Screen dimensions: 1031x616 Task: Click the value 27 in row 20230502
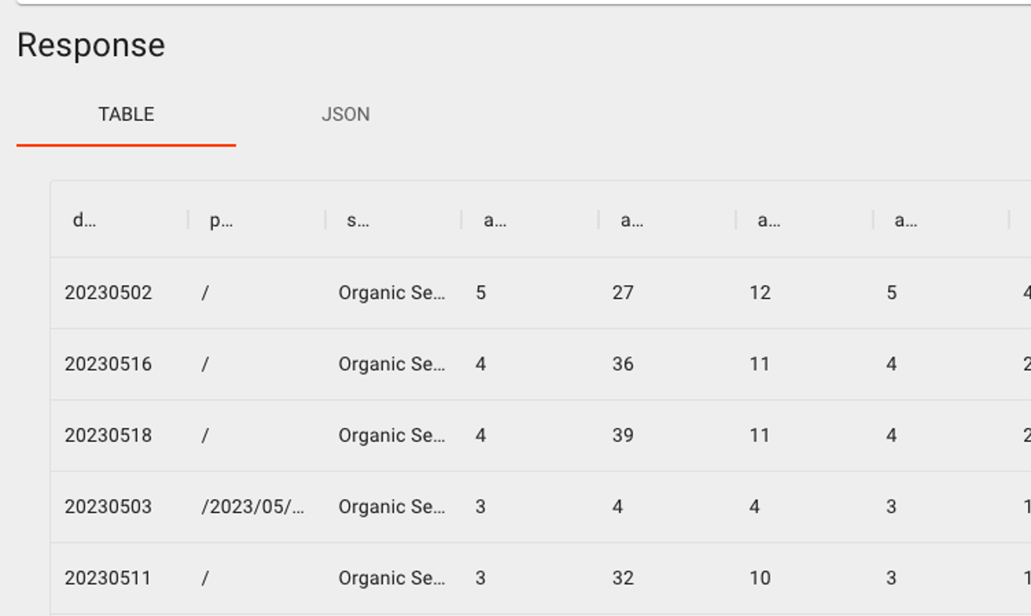pos(622,292)
